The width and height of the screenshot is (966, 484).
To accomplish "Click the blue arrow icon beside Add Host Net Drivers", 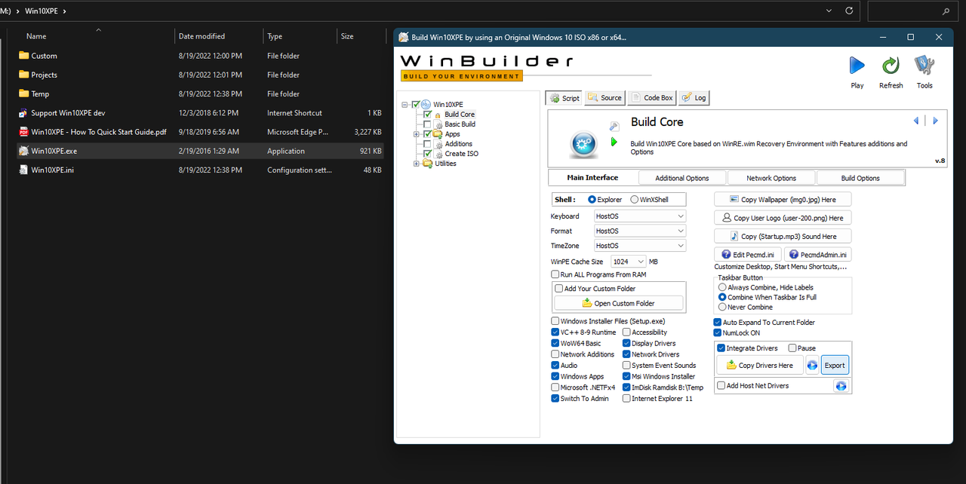I will click(x=841, y=386).
